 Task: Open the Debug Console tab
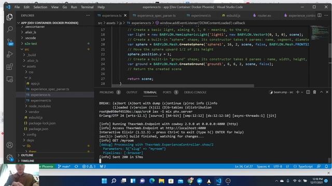tap(195, 92)
